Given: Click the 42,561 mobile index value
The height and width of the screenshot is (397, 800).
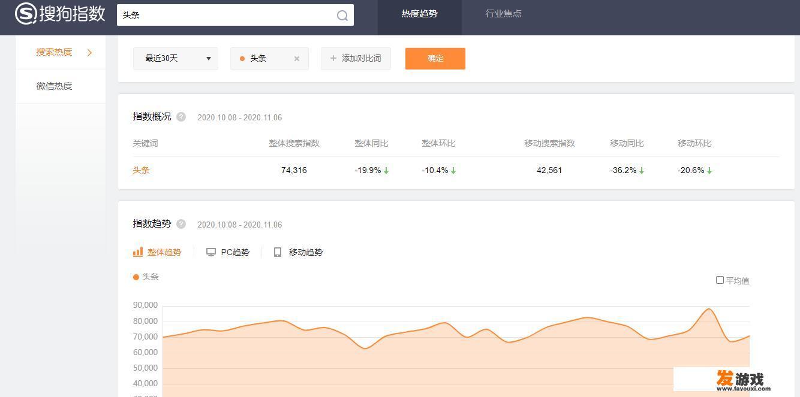Looking at the screenshot, I should (x=549, y=171).
